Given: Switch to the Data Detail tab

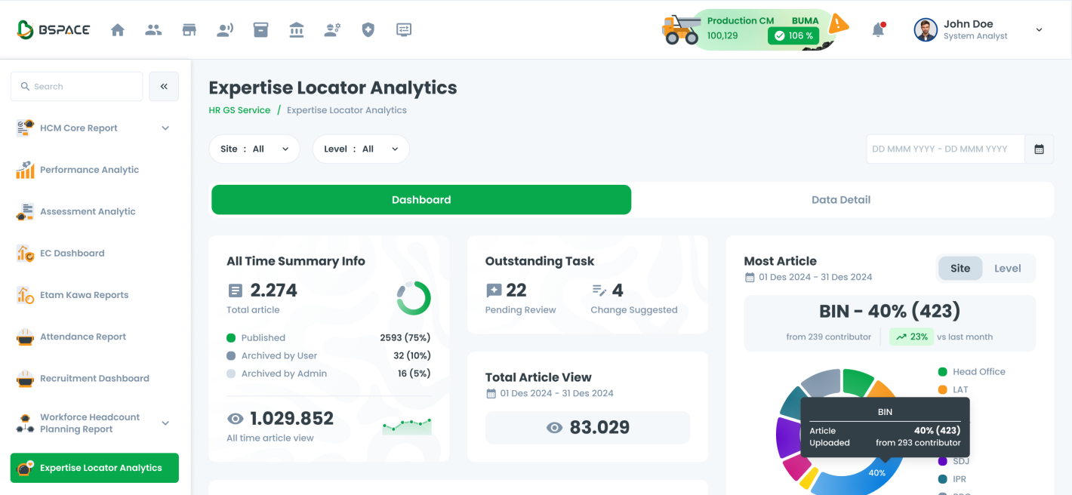Looking at the screenshot, I should pos(841,200).
